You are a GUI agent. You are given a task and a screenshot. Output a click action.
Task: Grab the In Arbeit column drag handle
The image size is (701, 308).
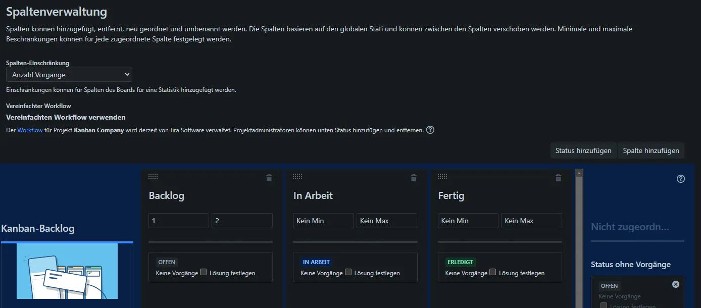pyautogui.click(x=297, y=176)
